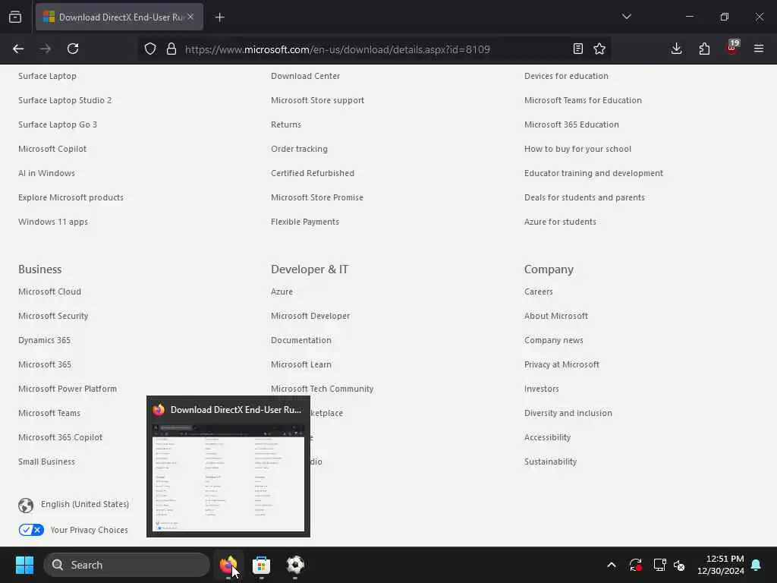Open Your Privacy Choices text link
The image size is (777, 583).
[90, 530]
